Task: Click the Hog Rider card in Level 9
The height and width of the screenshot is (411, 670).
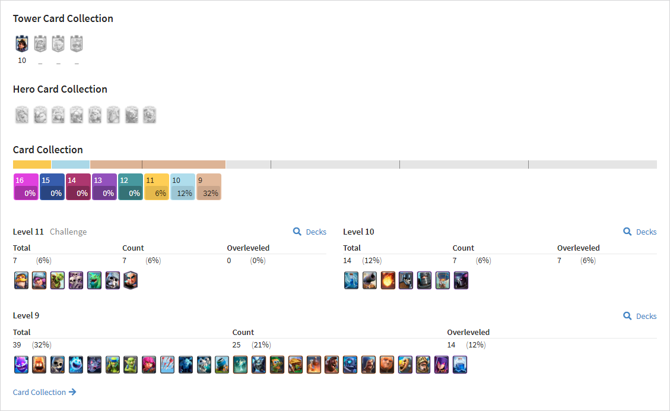Action: click(x=332, y=365)
